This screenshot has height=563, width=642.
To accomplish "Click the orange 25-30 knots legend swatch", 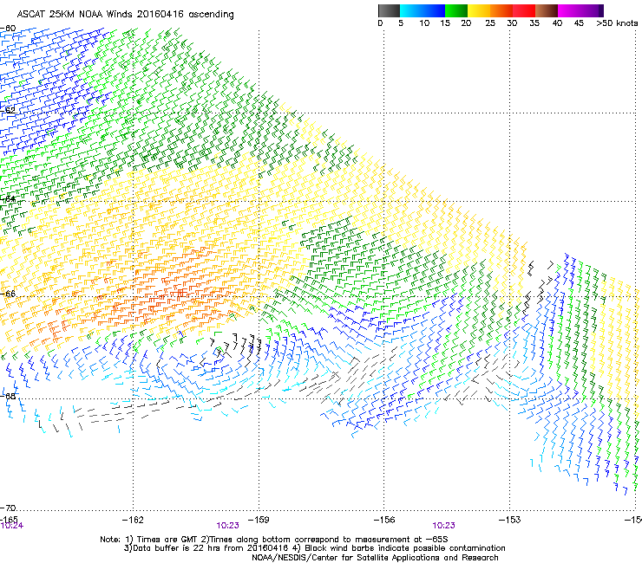I will [501, 10].
